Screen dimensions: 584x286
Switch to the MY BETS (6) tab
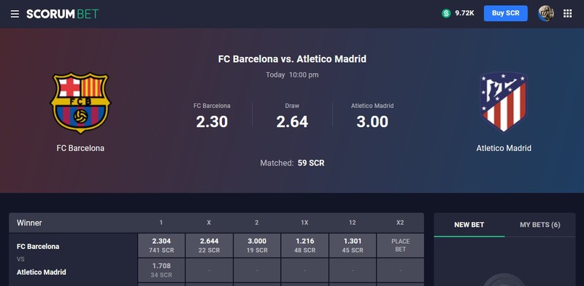tap(539, 225)
